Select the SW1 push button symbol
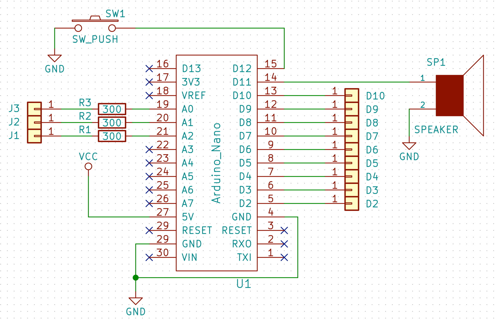The height and width of the screenshot is (321, 496). [95, 24]
